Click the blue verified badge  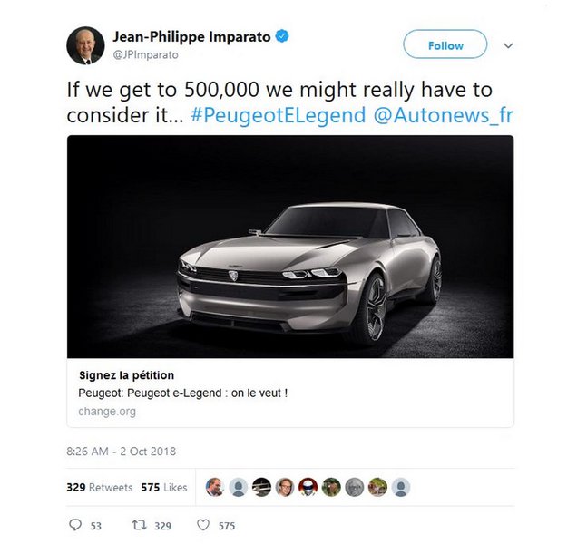(282, 36)
